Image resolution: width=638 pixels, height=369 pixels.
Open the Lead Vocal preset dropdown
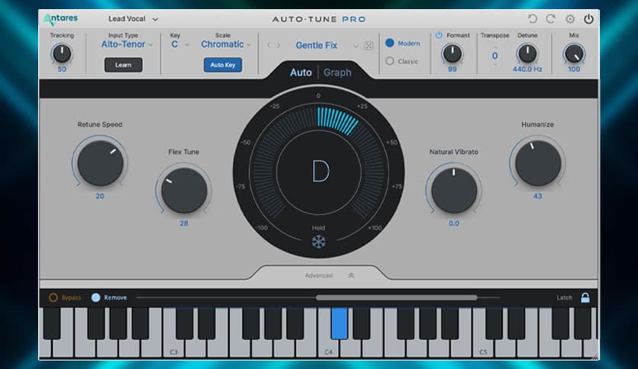[133, 19]
